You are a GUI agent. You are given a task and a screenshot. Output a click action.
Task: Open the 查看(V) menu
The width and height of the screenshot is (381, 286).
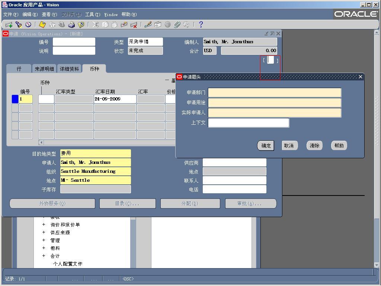coord(49,15)
